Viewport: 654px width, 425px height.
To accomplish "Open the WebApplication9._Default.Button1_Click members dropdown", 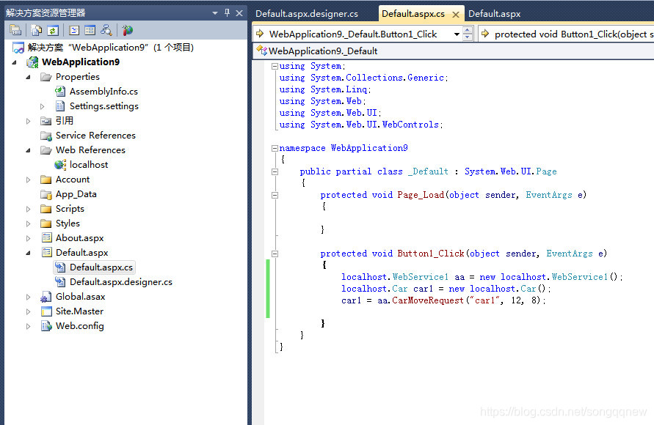I will click(x=457, y=34).
